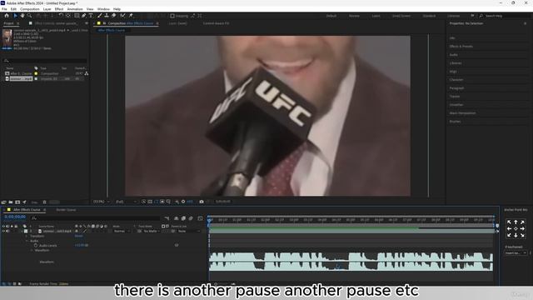
Task: Click the trash Delete icon in Project panel
Action: click(44, 202)
